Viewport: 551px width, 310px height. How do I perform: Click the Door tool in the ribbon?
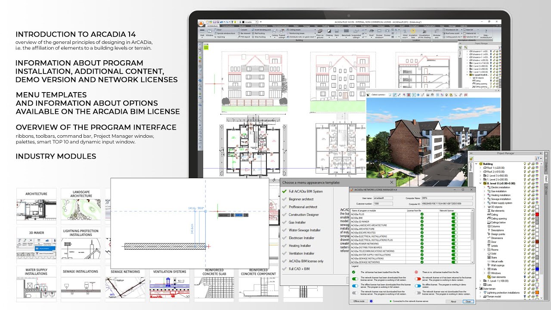[x=218, y=30]
